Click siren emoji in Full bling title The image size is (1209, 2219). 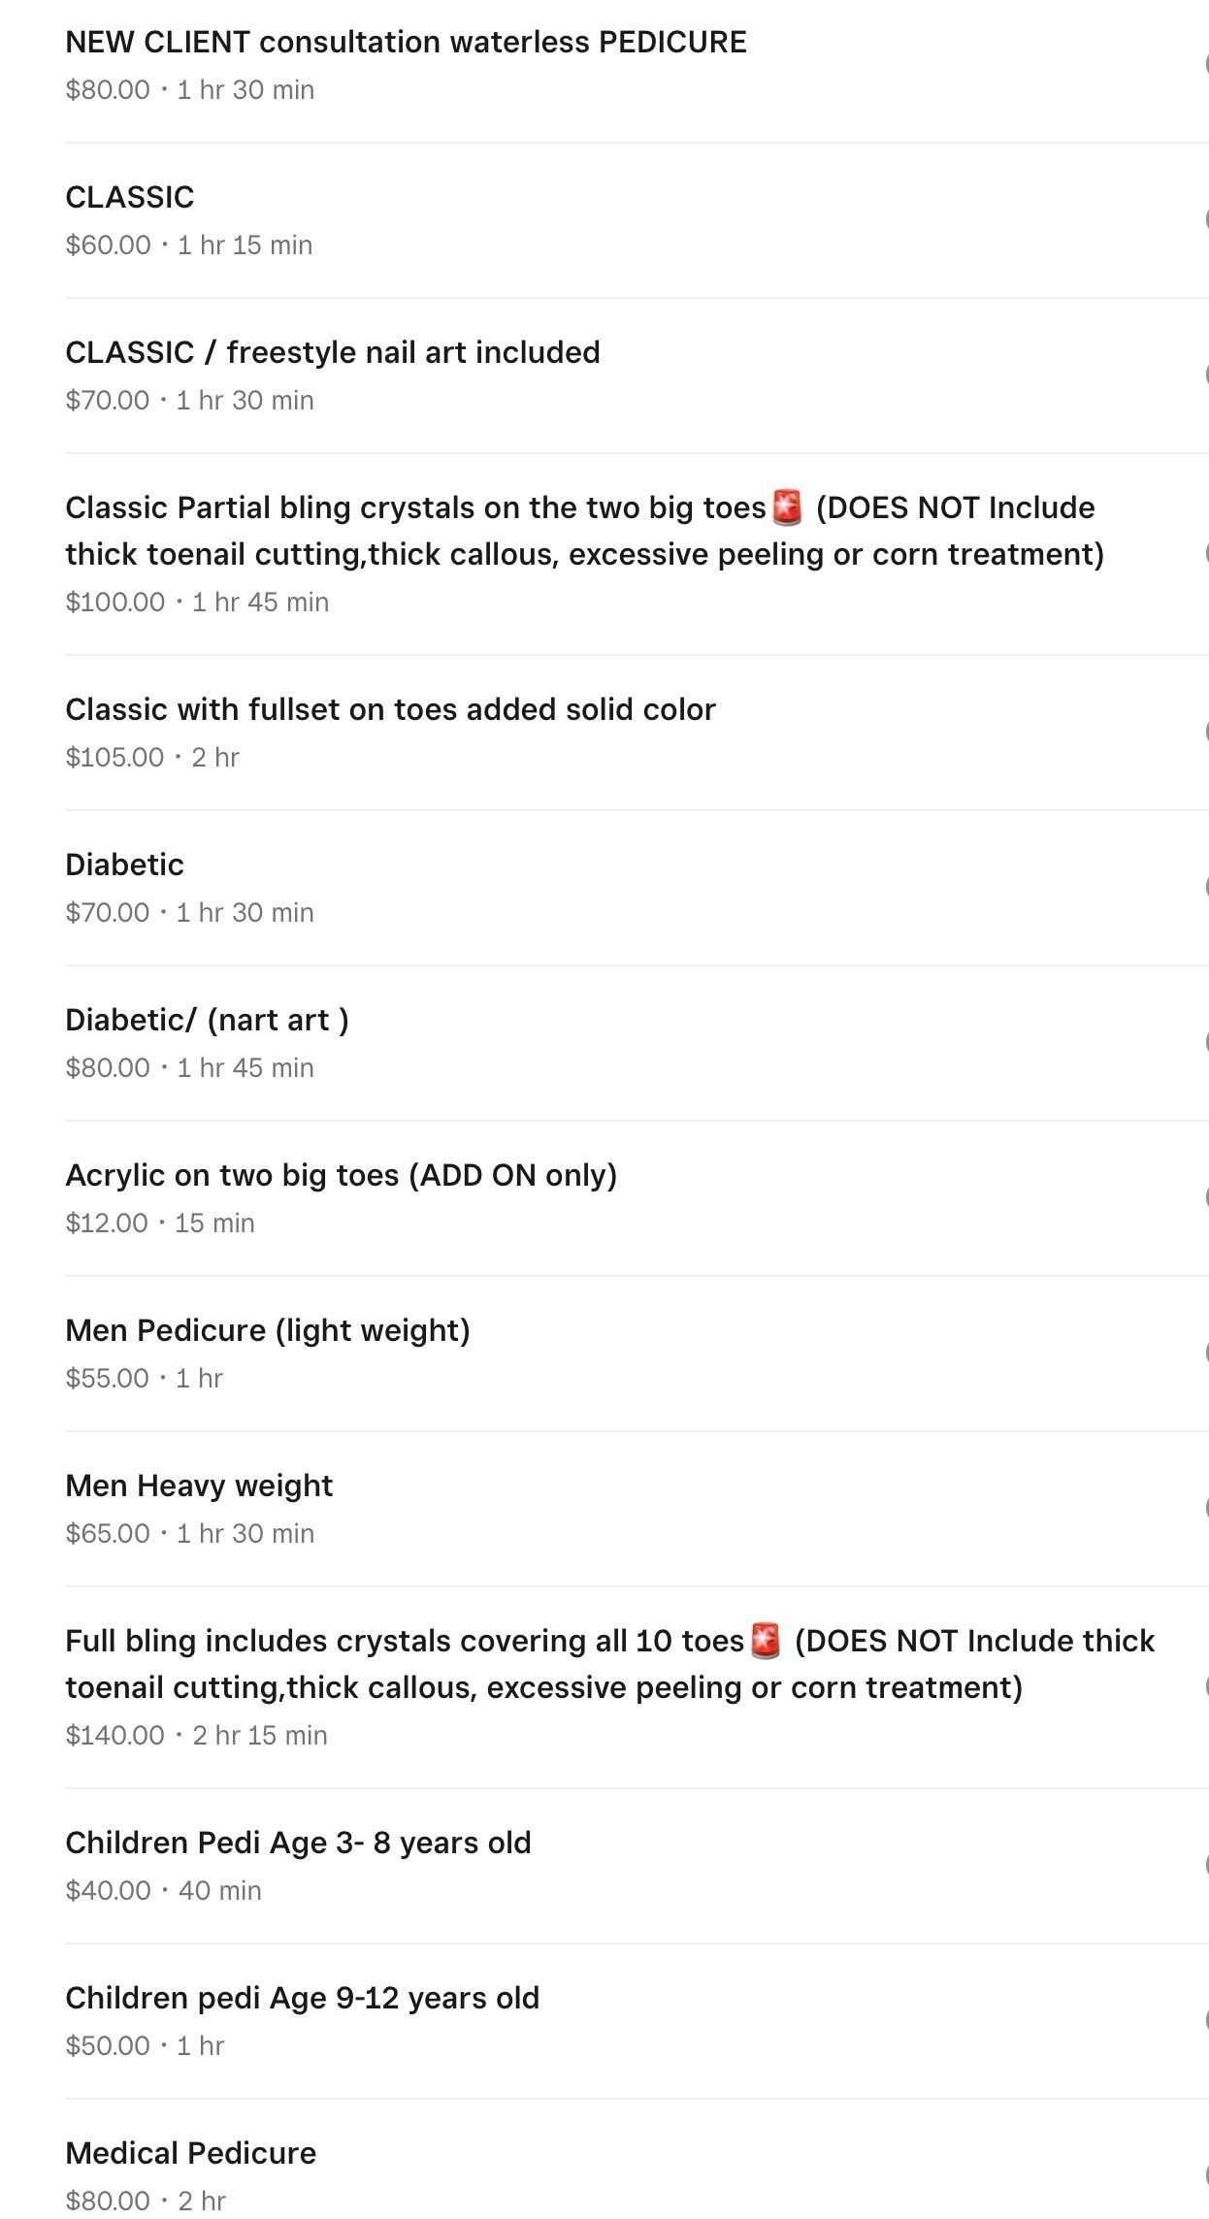[x=767, y=1641]
